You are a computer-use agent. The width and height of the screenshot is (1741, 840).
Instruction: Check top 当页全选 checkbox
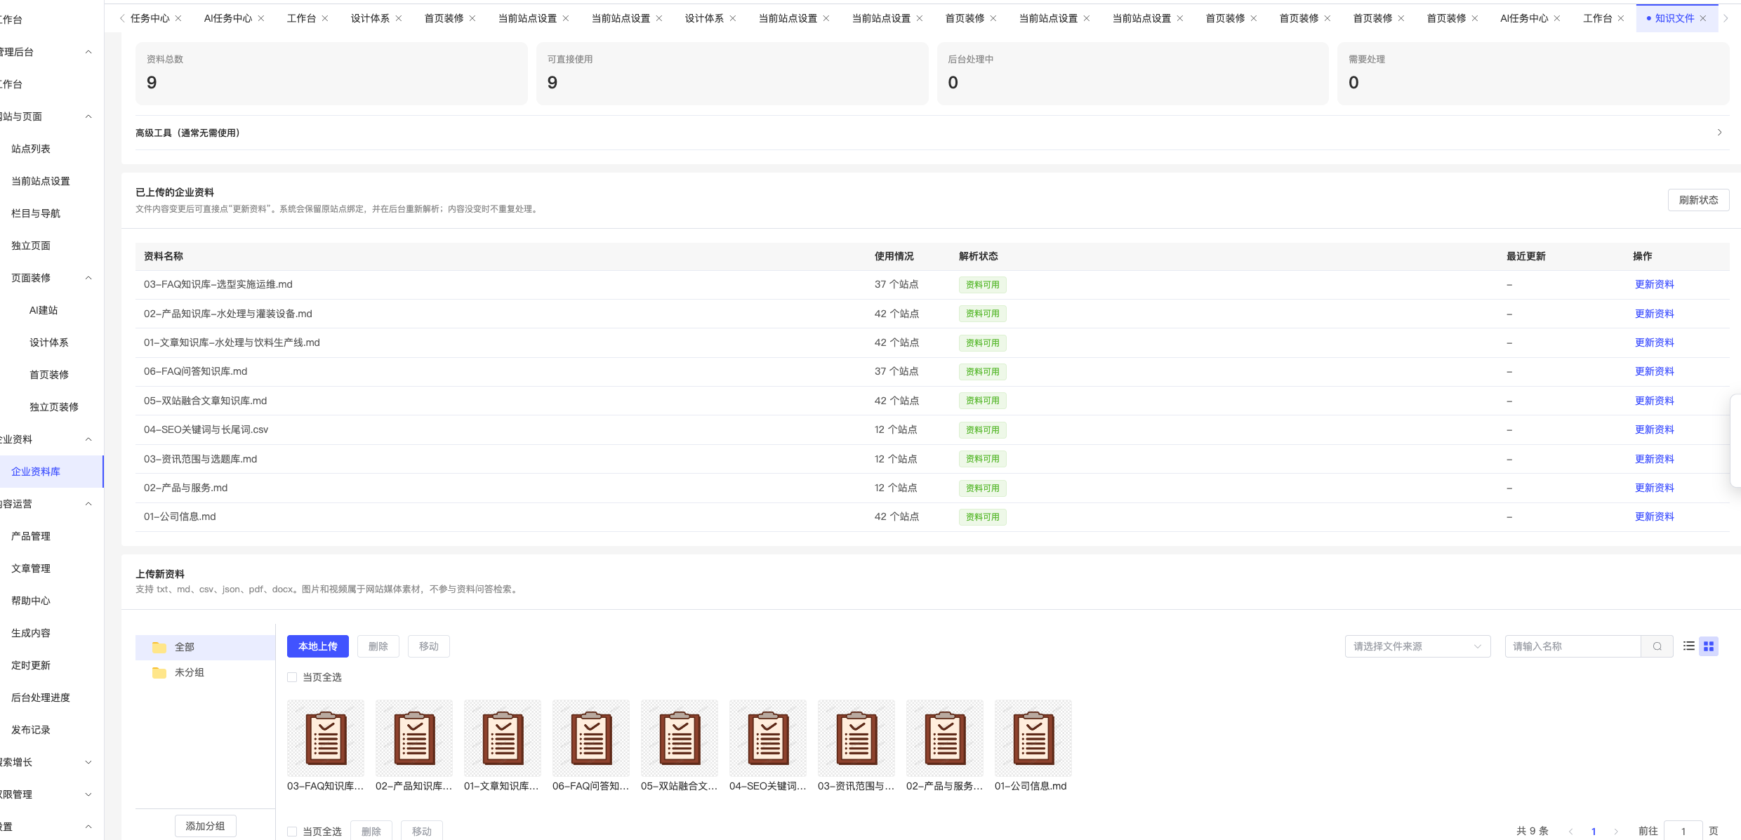(292, 677)
